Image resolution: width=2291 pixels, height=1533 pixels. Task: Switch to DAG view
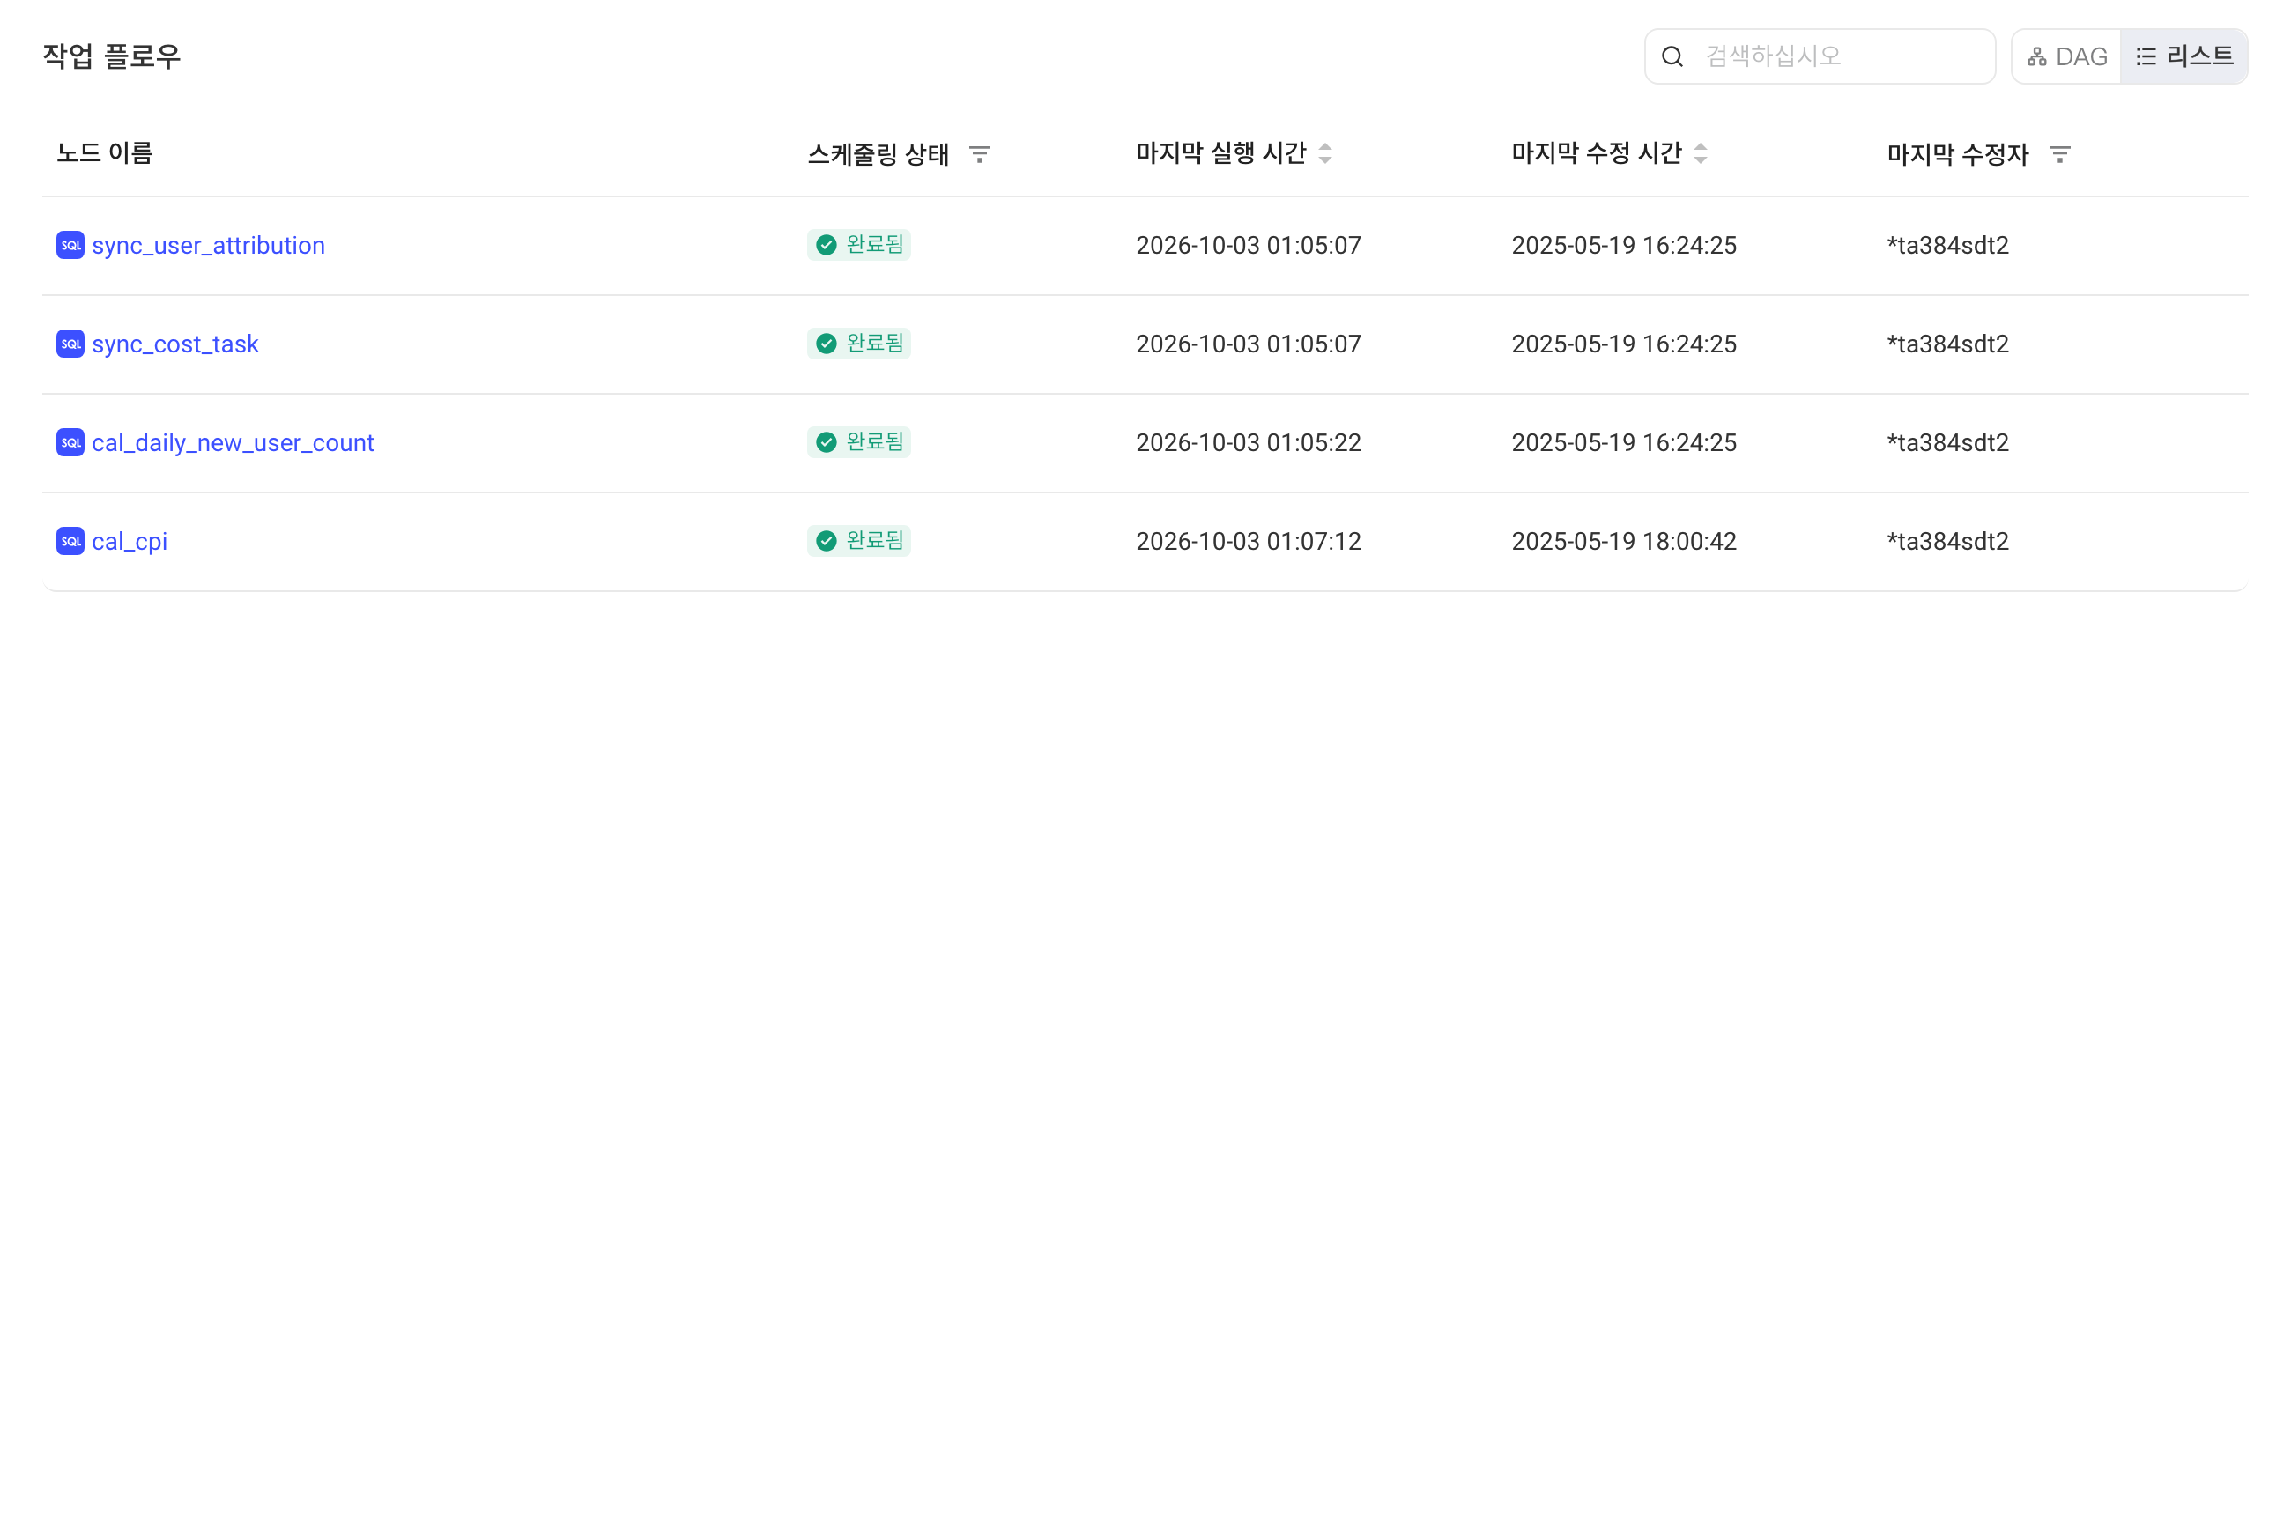tap(2066, 56)
